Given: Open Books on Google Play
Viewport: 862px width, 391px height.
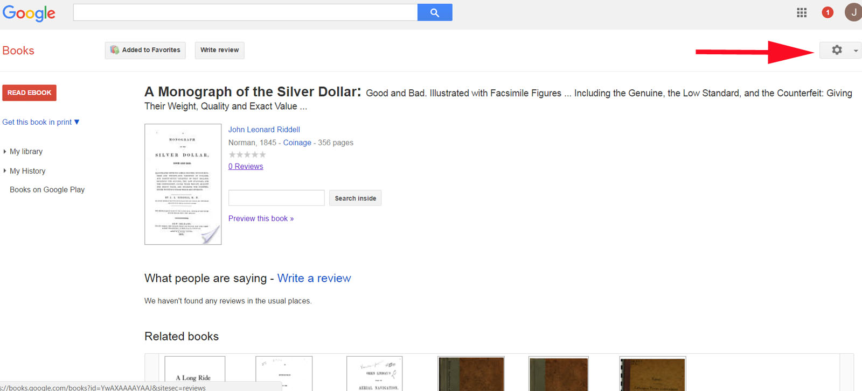Looking at the screenshot, I should [47, 190].
